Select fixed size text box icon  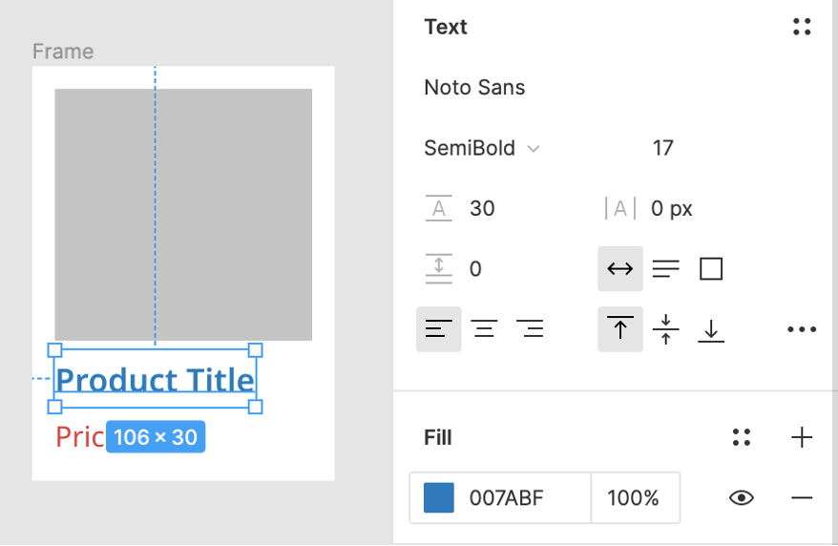711,269
